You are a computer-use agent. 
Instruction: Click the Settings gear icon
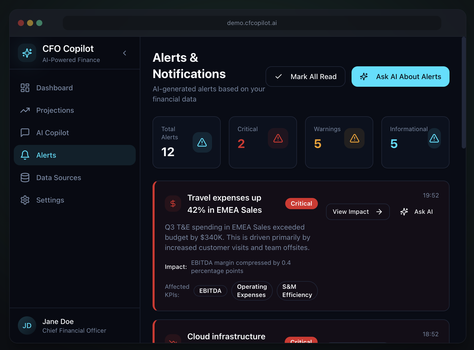pyautogui.click(x=25, y=200)
